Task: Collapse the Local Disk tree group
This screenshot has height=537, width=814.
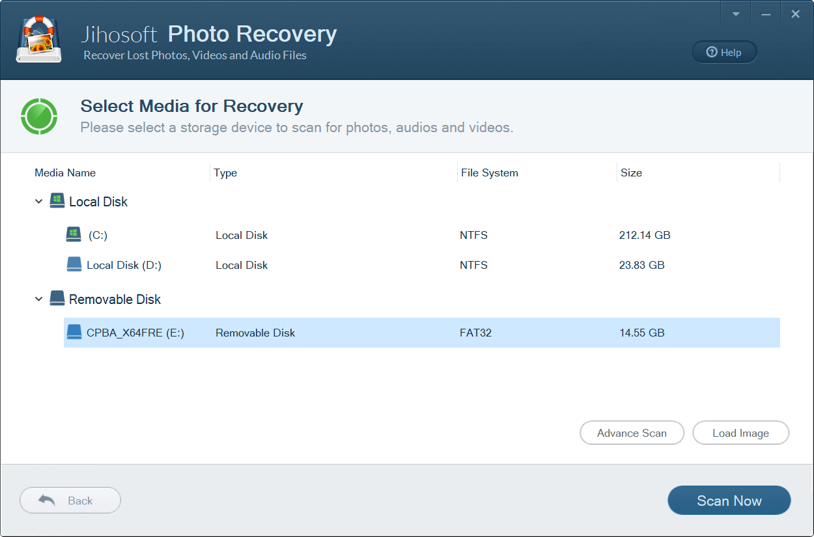Action: pos(39,202)
